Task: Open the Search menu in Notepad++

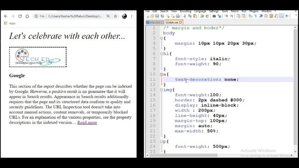Action: 164,11
